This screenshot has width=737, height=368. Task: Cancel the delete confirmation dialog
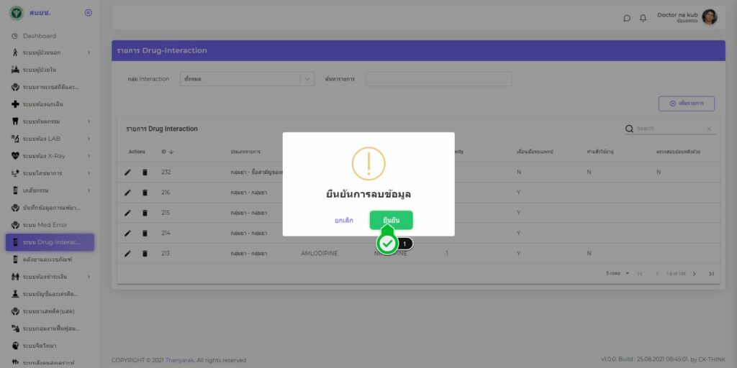coord(344,220)
